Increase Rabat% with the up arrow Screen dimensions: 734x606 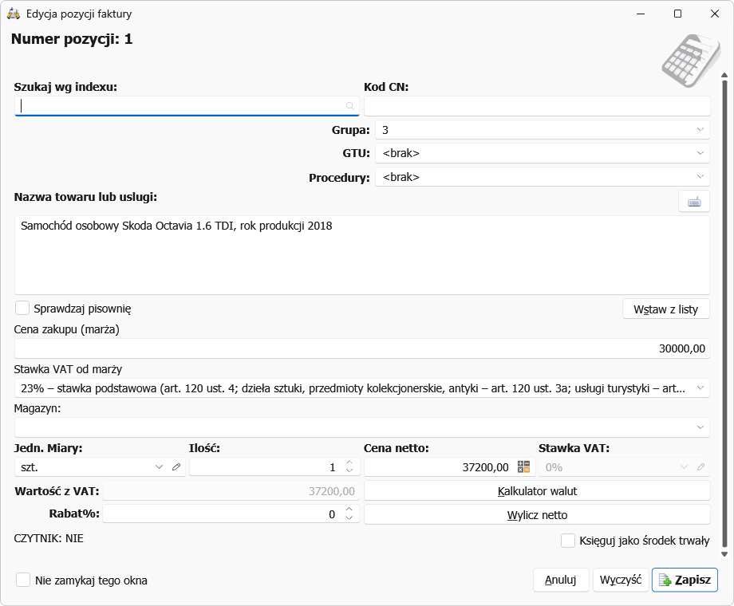click(x=349, y=510)
